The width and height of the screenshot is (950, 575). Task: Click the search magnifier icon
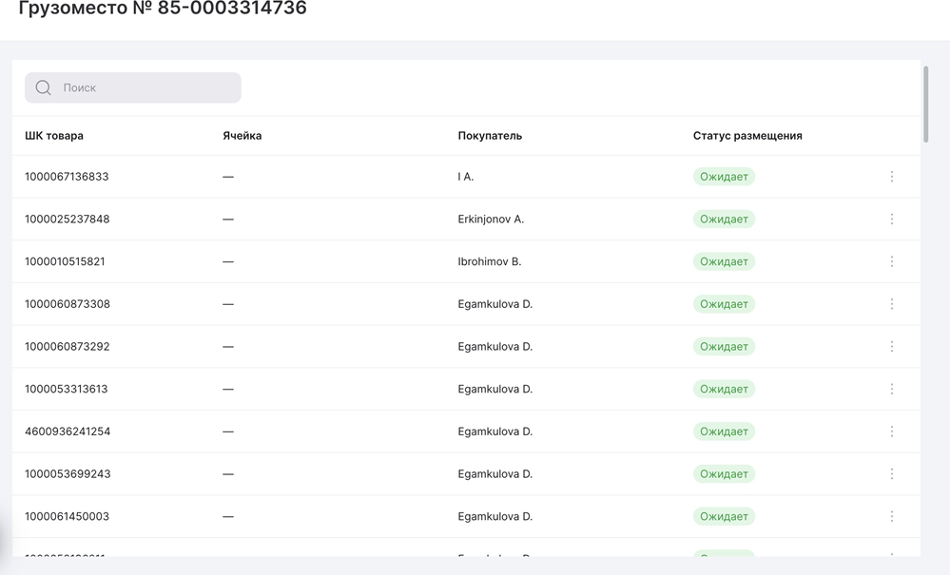click(43, 87)
